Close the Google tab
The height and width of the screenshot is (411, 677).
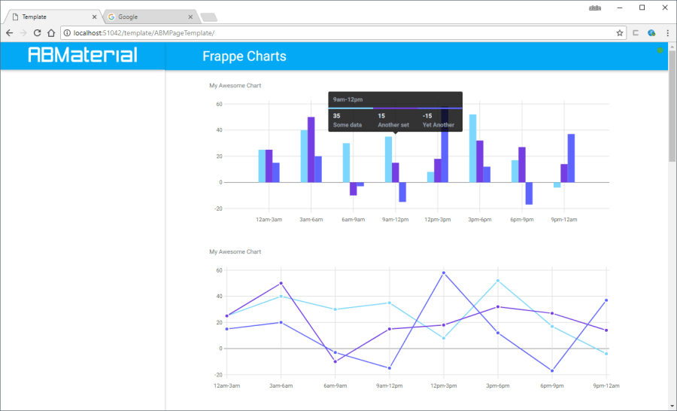click(190, 17)
